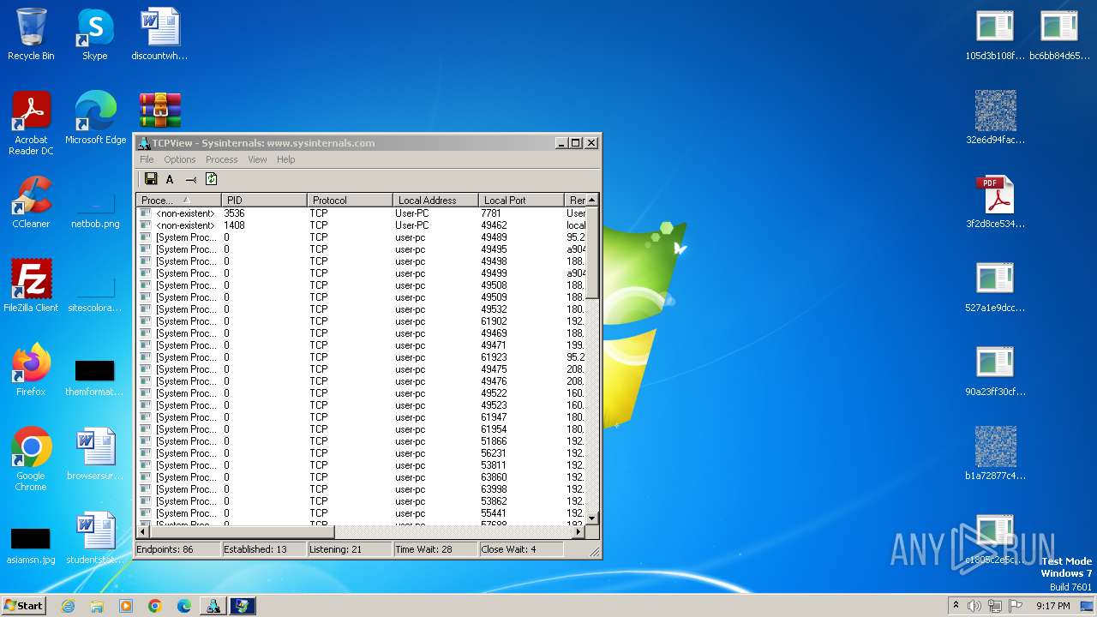Toggle the 'A' resolve addresses toolbar icon
Viewport: 1097px width, 617px height.
tap(170, 179)
